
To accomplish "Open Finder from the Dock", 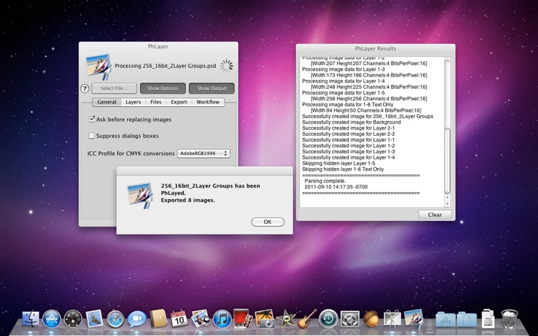I will [30, 319].
